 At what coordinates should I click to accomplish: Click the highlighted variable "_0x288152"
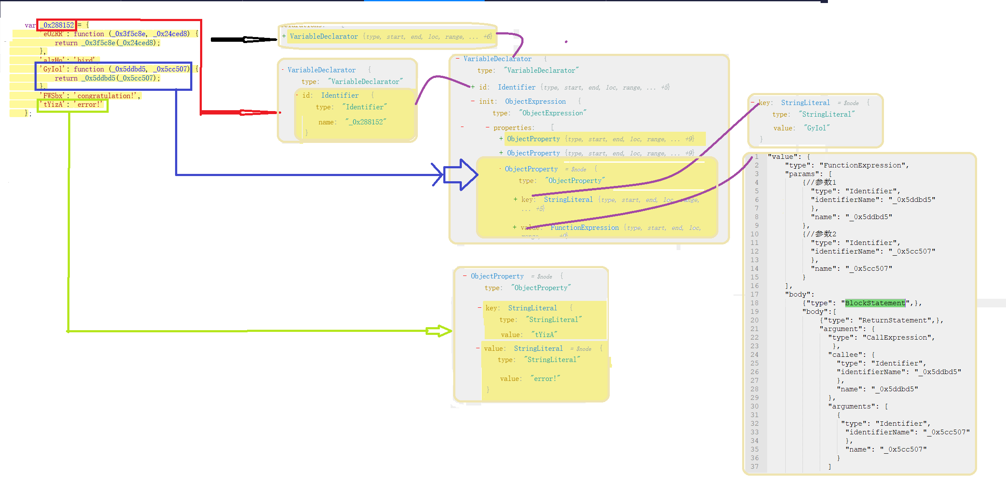(56, 25)
